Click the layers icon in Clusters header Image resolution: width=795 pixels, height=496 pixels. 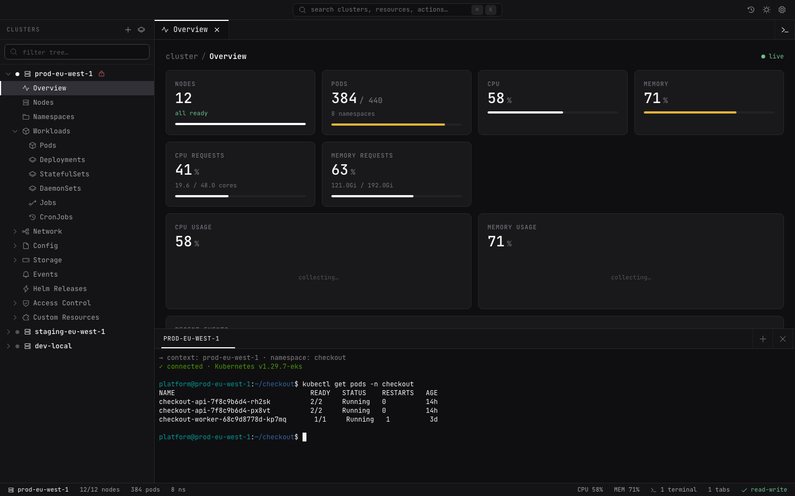141,30
